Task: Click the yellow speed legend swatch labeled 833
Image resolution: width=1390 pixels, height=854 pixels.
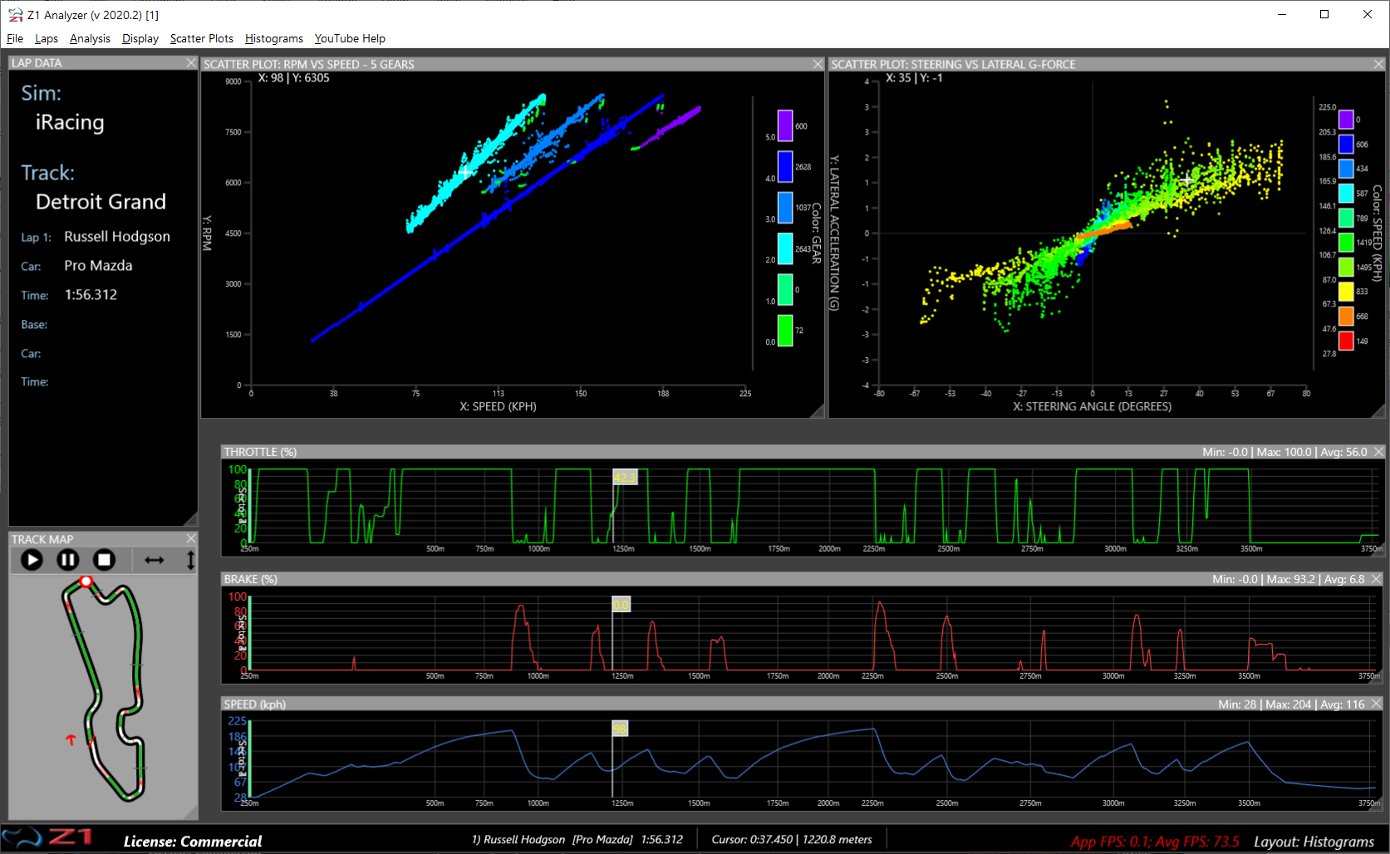Action: [1346, 292]
